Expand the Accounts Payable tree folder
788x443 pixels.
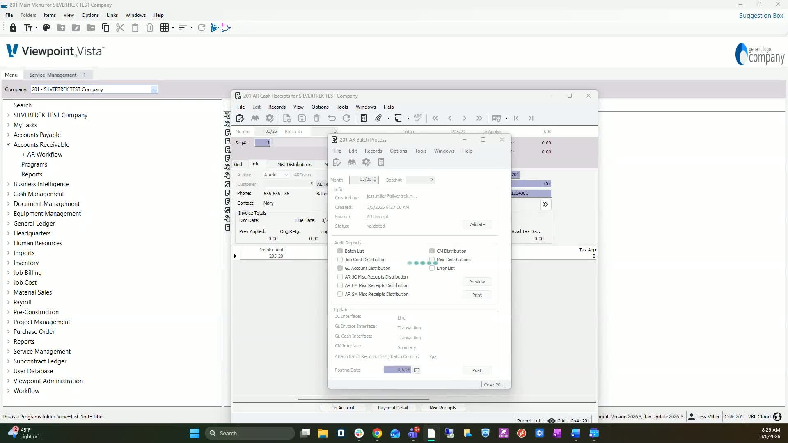pyautogui.click(x=8, y=135)
